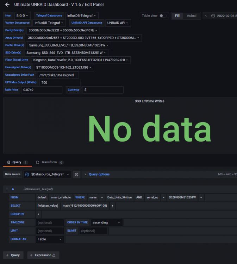Open the ORDER BY TIME ascending dropdown
The height and width of the screenshot is (264, 237).
tap(106, 222)
